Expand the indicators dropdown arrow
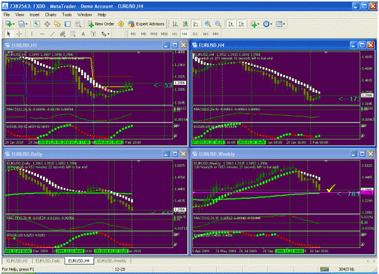This screenshot has height=274, width=379. pyautogui.click(x=258, y=24)
